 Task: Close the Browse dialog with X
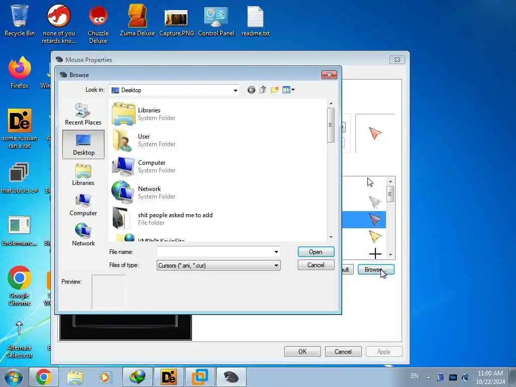click(329, 75)
